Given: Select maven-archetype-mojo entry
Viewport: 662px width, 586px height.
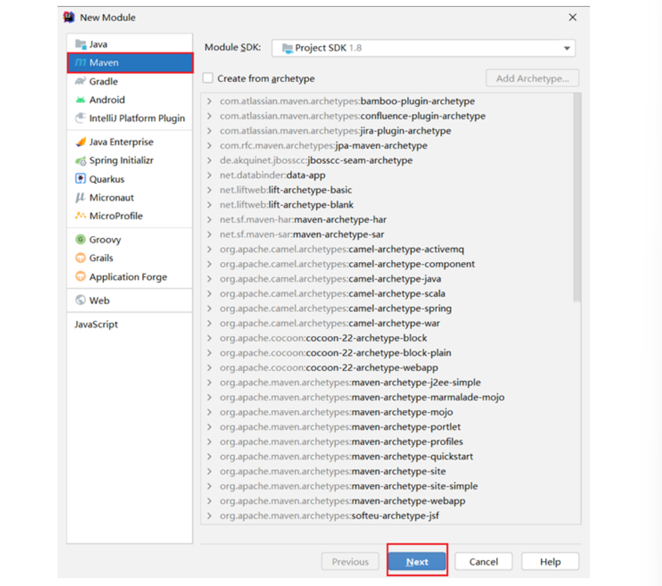Looking at the screenshot, I should 336,412.
